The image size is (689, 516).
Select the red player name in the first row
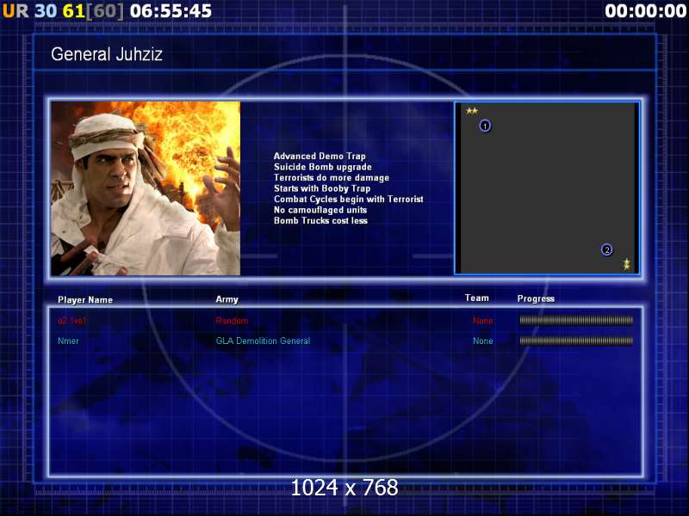pyautogui.click(x=72, y=321)
